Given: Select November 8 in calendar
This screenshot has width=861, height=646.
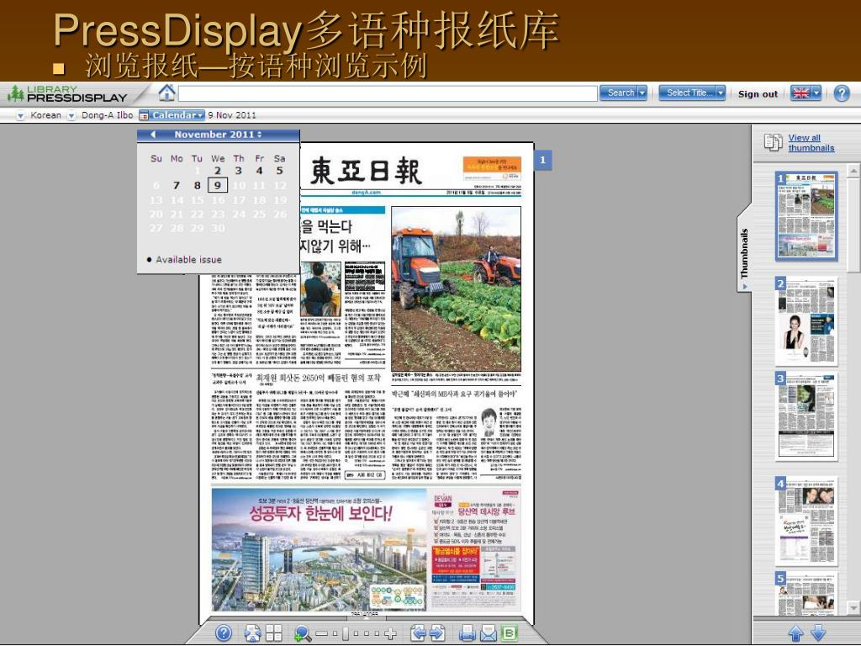Looking at the screenshot, I should [x=197, y=186].
